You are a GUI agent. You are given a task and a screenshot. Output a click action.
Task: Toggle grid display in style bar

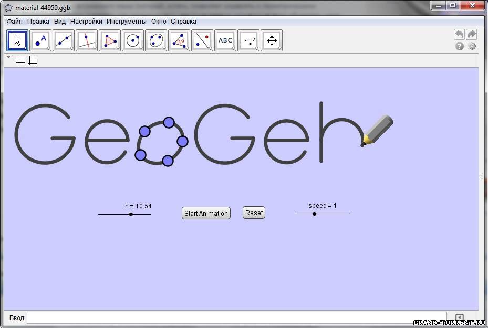33,60
